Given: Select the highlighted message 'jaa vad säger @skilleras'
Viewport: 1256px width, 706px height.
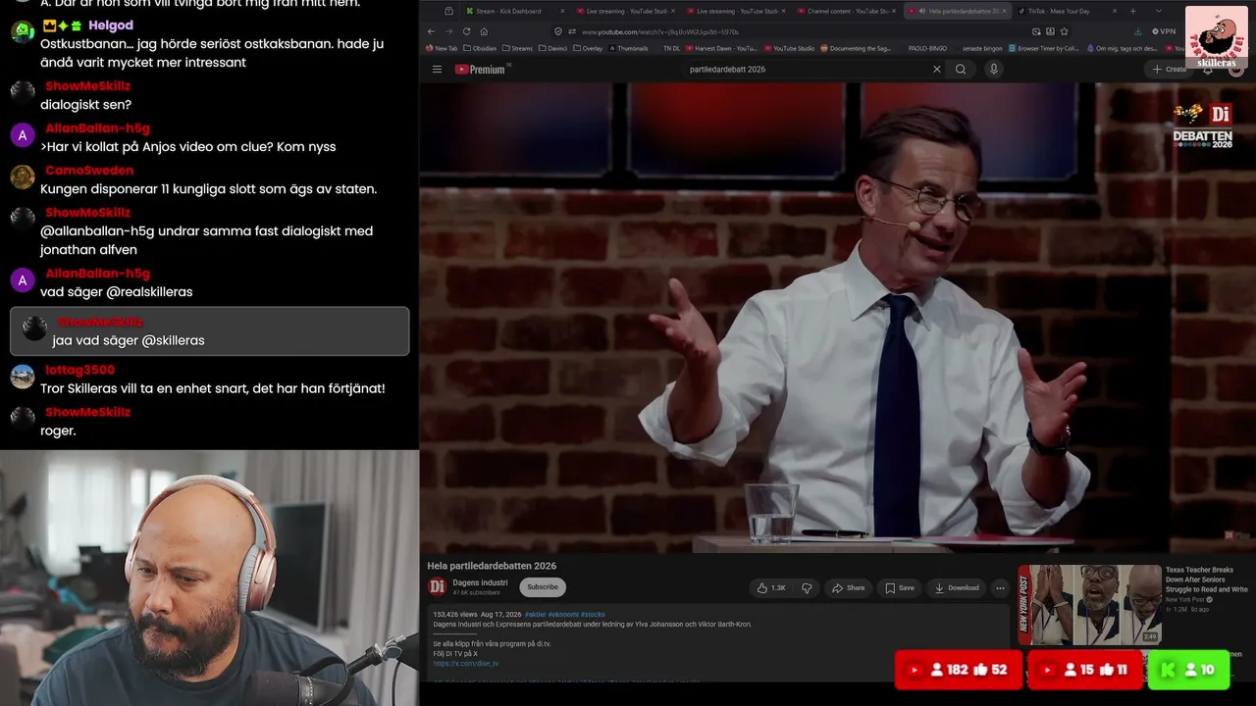Looking at the screenshot, I should tap(209, 331).
